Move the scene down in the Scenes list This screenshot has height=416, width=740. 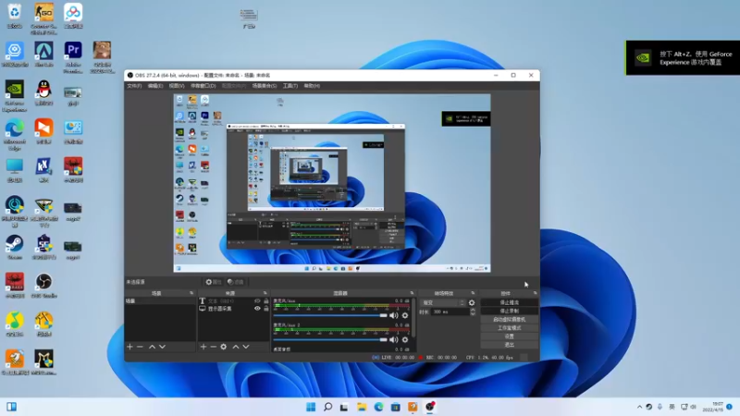tap(162, 347)
